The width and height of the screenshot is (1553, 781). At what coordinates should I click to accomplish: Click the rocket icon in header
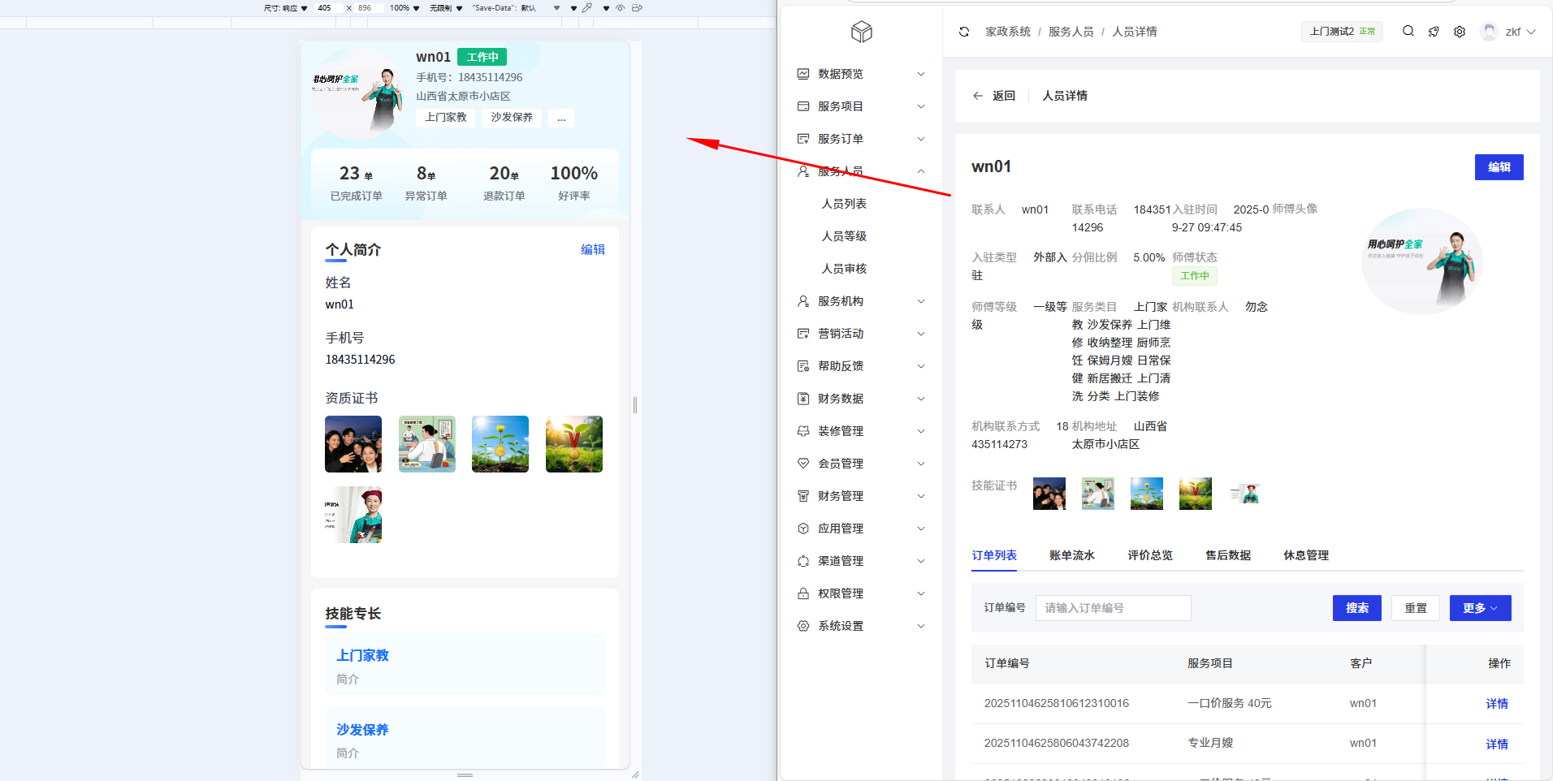[x=1434, y=32]
